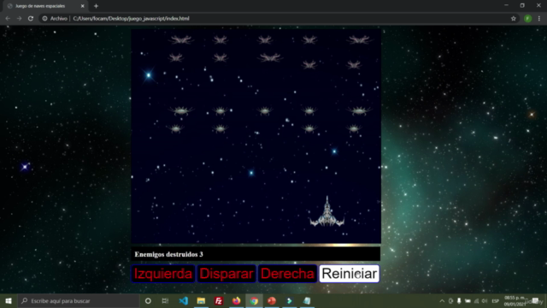Open the notepad-like app on the taskbar
This screenshot has width=547, height=308.
[x=307, y=300]
